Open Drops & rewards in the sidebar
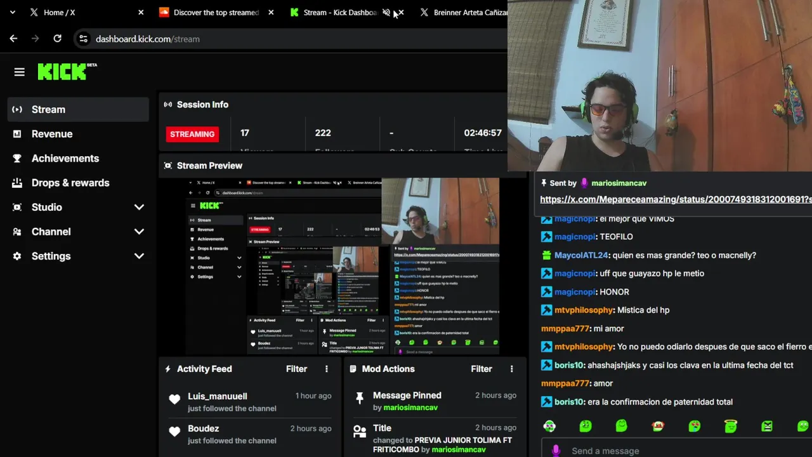The width and height of the screenshot is (812, 457). (x=79, y=183)
